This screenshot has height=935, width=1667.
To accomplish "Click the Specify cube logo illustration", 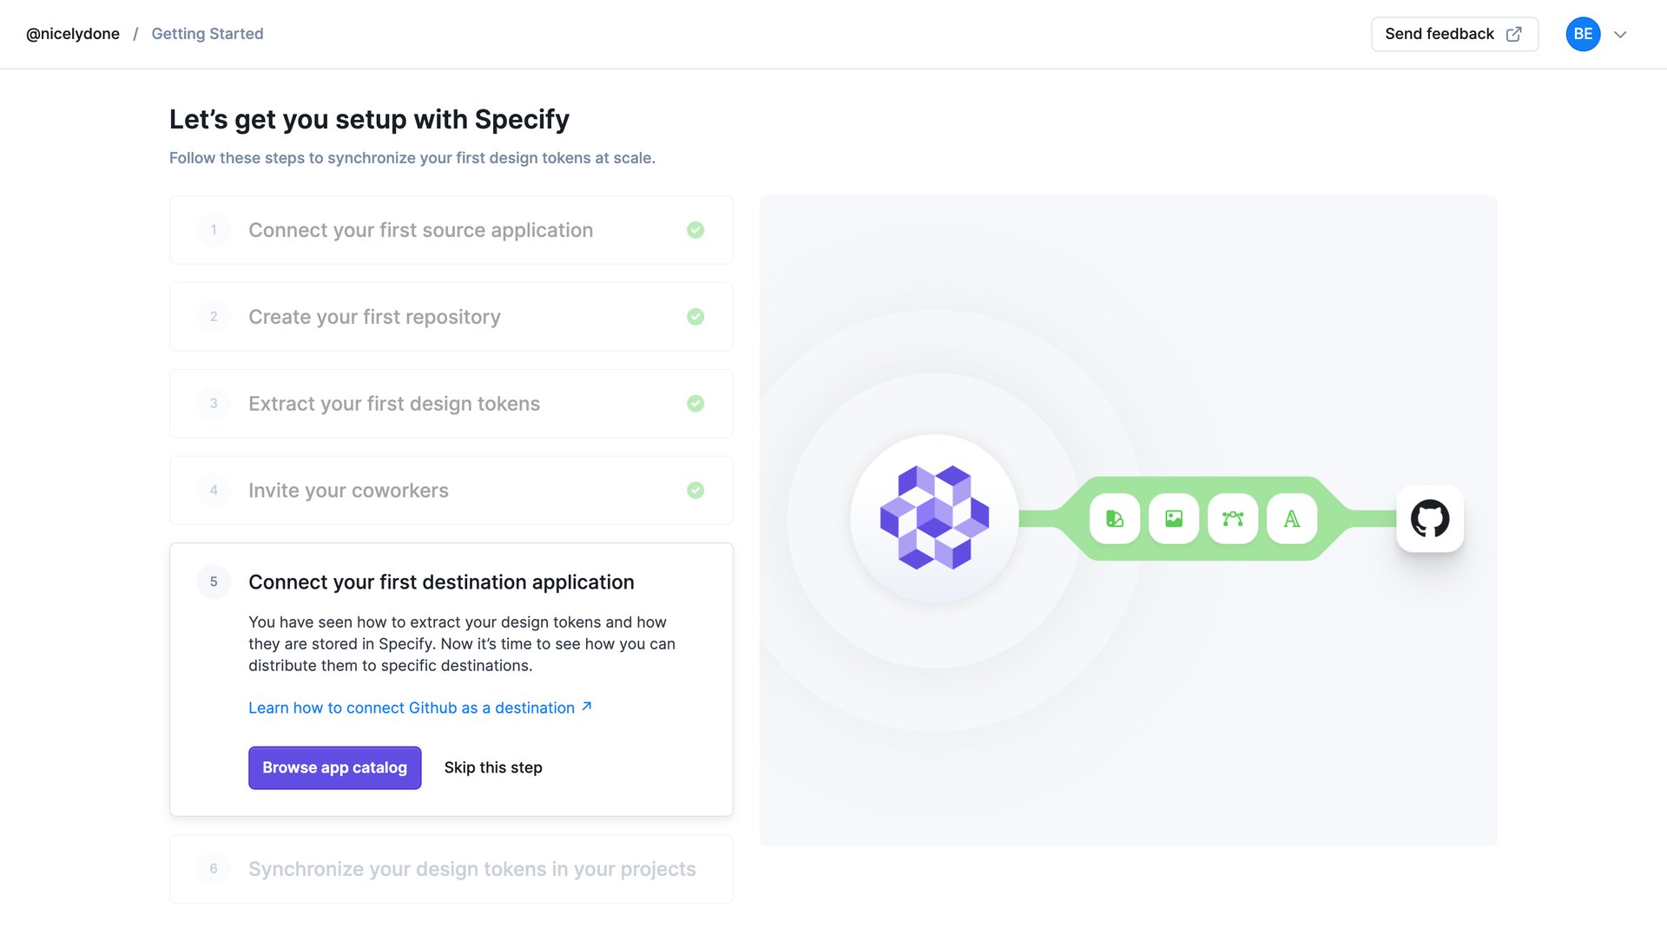I will tap(934, 518).
